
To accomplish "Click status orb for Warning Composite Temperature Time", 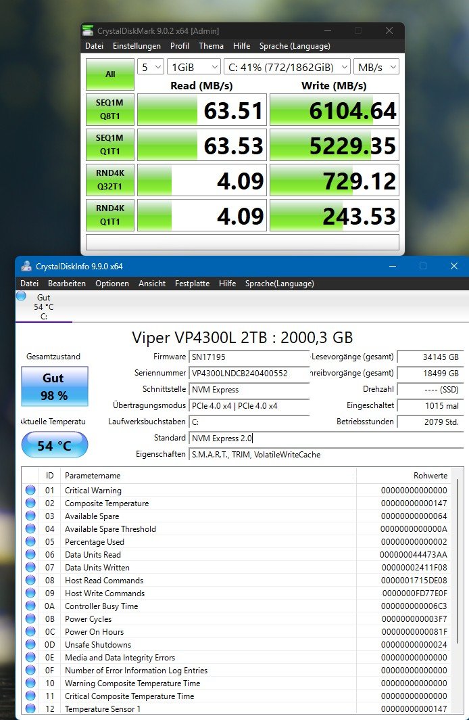I will pyautogui.click(x=30, y=683).
